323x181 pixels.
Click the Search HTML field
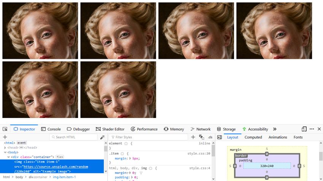73,137
